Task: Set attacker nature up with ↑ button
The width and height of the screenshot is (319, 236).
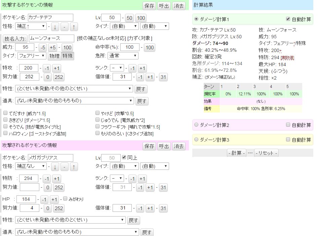Action: click(74, 27)
